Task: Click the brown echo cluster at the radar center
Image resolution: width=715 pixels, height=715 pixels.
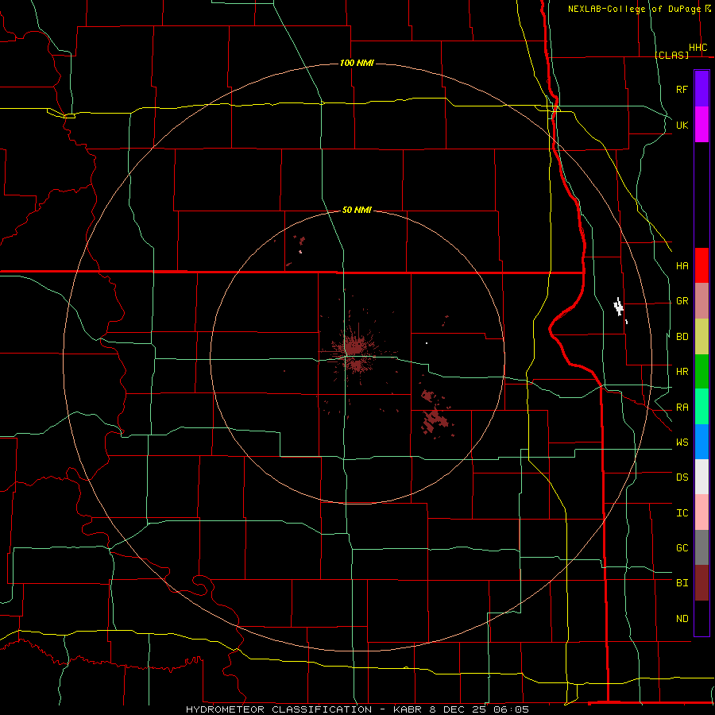Action: click(x=354, y=349)
